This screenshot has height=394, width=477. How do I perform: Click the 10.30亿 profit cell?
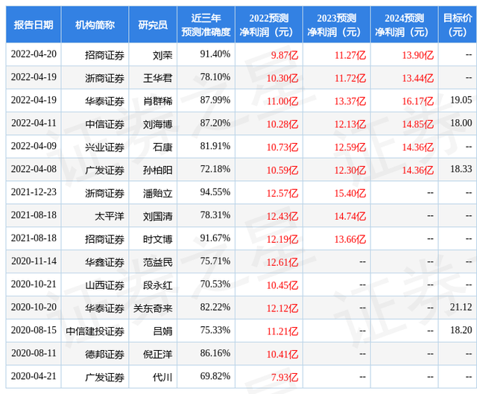click(282, 78)
